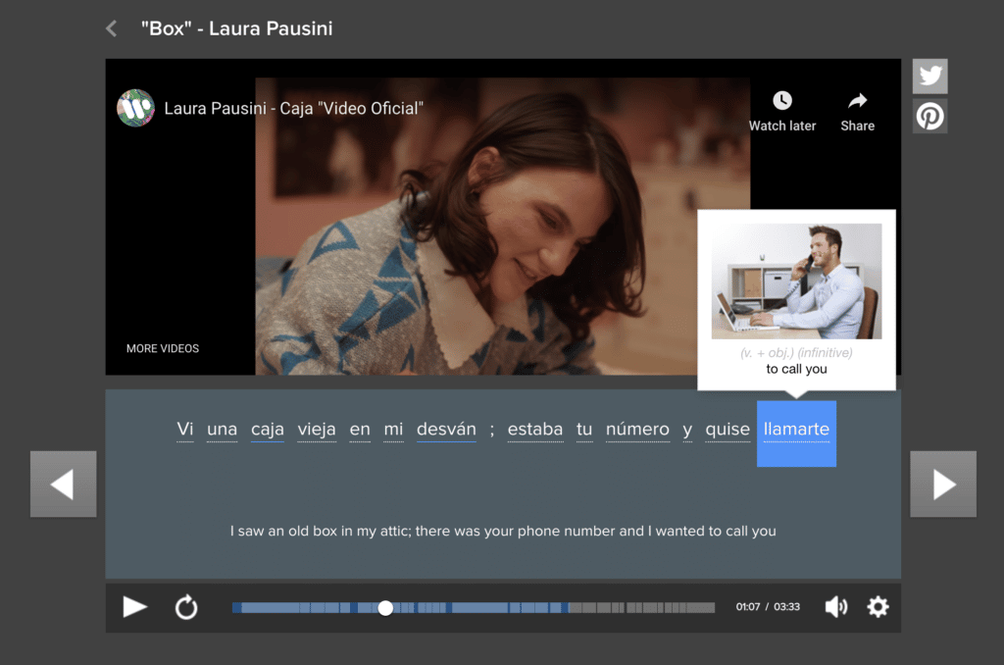Go to previous caption with left arrow

pyautogui.click(x=63, y=484)
